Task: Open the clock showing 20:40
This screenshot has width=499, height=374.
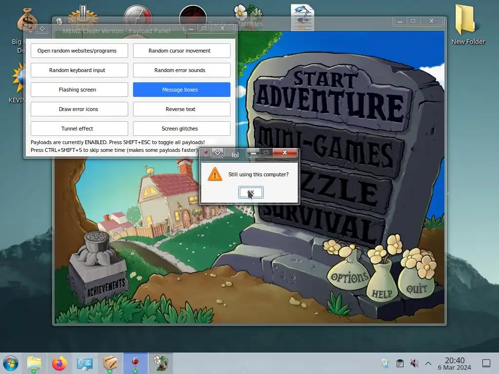Action: point(455,363)
